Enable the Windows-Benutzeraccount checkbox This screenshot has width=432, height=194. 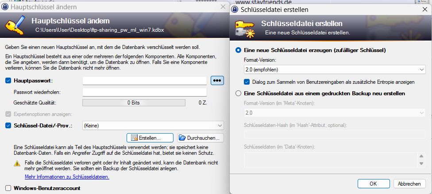(x=8, y=188)
